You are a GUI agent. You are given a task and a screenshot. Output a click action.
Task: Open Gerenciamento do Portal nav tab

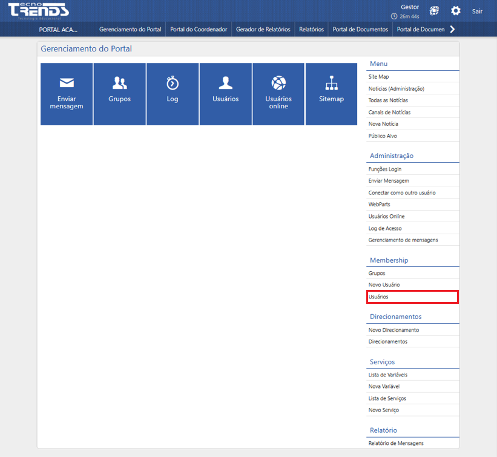(130, 29)
